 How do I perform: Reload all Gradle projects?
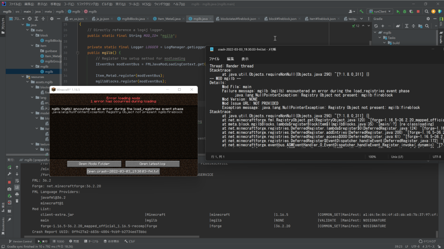pyautogui.click(x=376, y=26)
